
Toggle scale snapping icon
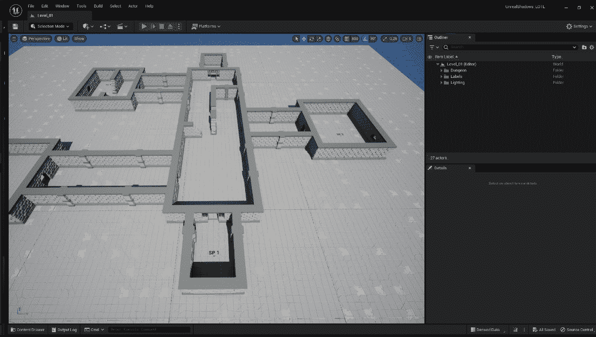(384, 39)
